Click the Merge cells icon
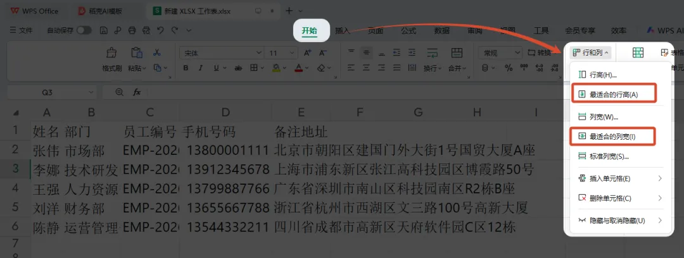 point(457,52)
